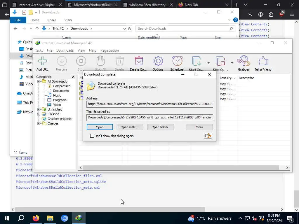Open the notification center icon
This screenshot has height=224, width=299.
click(x=290, y=218)
